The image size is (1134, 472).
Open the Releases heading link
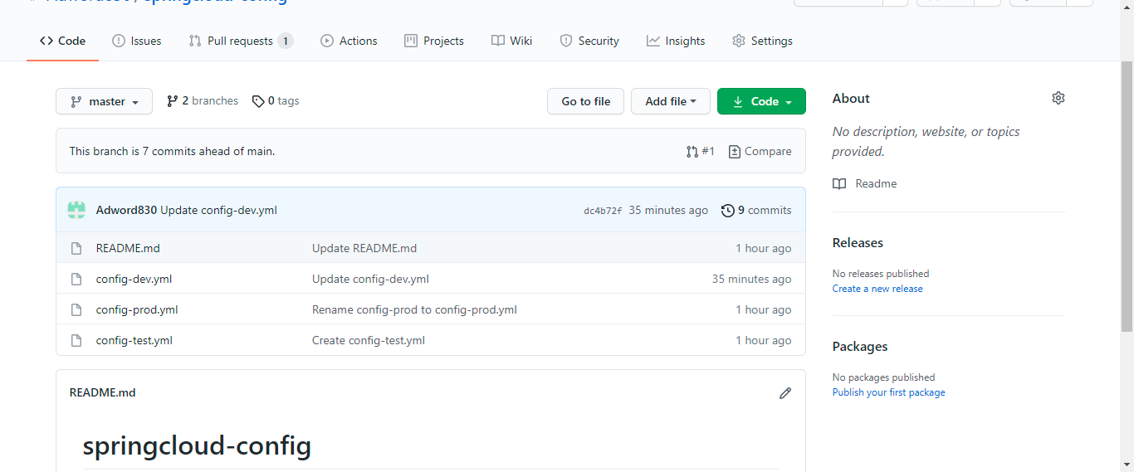tap(858, 243)
